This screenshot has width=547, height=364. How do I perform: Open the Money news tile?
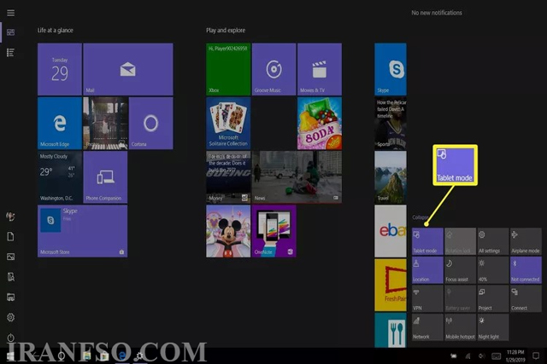pos(228,177)
